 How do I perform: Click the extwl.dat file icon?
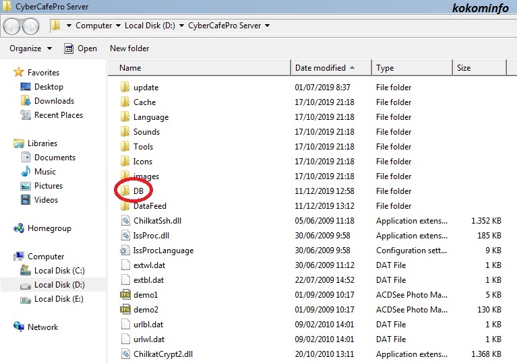125,265
